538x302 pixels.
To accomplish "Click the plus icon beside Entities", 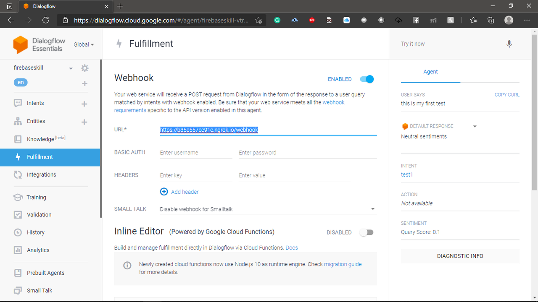I will pos(84,122).
